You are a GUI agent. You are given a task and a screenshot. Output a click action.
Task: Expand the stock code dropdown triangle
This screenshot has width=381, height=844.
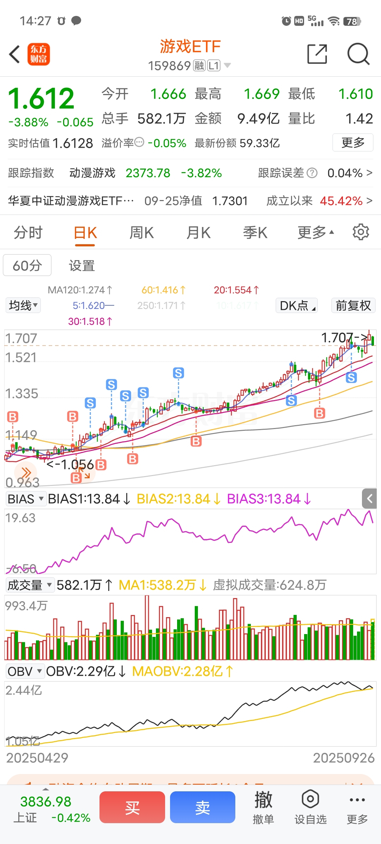tap(228, 65)
